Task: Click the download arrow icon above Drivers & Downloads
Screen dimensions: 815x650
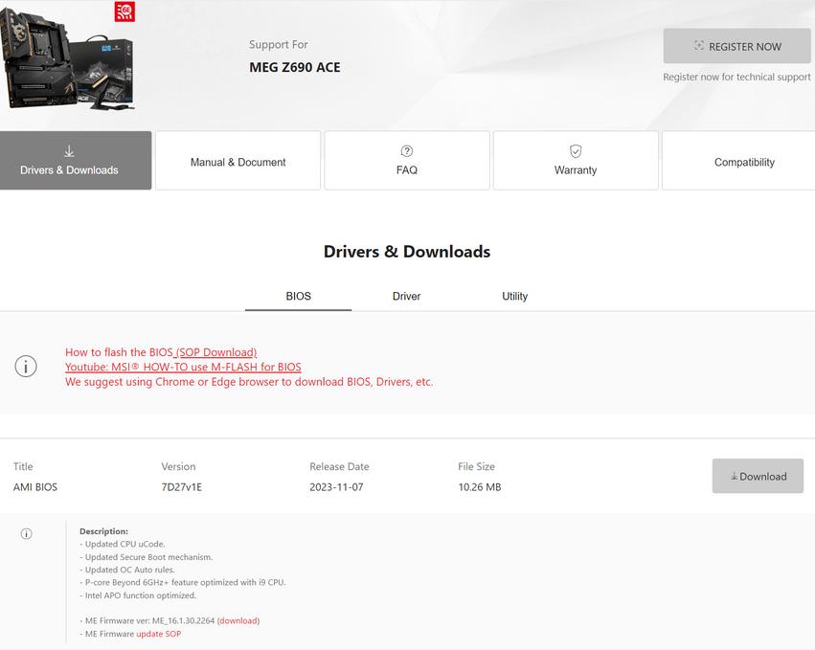Action: pyautogui.click(x=69, y=151)
